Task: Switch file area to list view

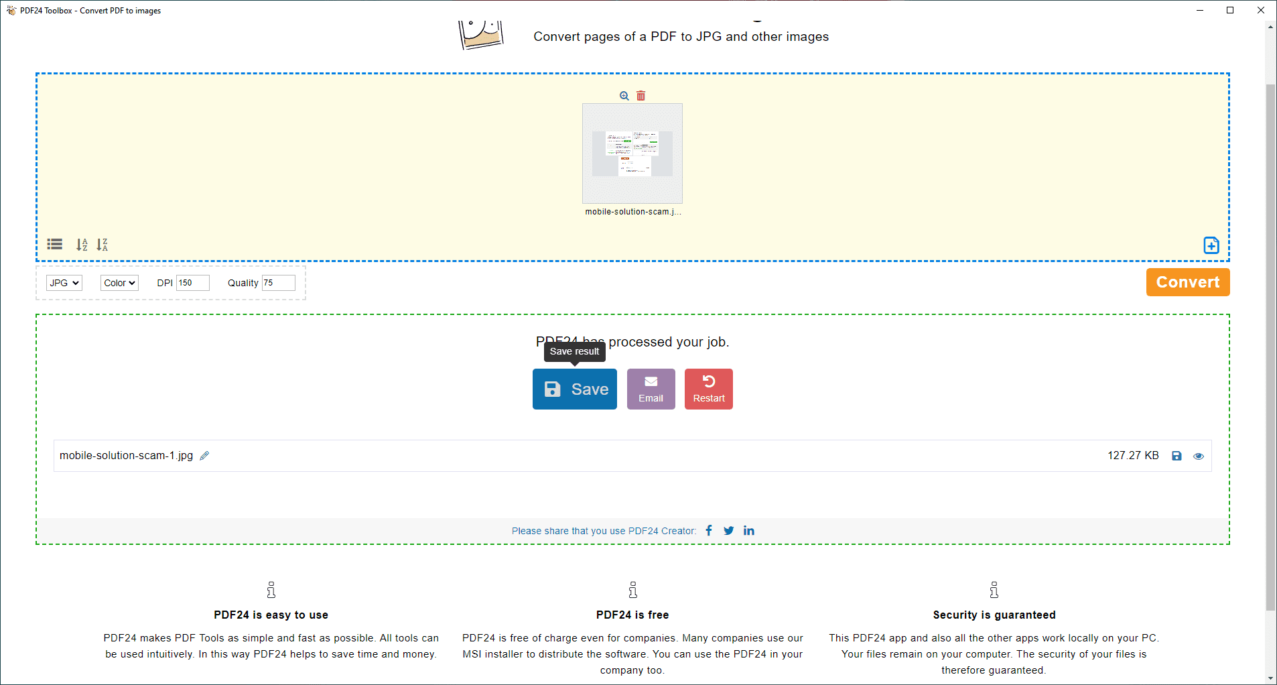Action: pos(55,245)
